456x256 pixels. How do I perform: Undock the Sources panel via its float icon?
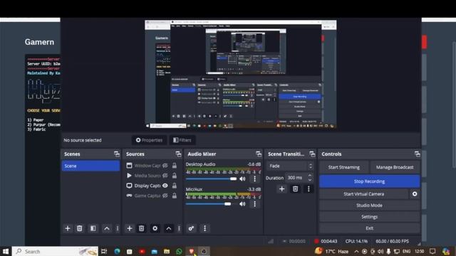point(178,154)
